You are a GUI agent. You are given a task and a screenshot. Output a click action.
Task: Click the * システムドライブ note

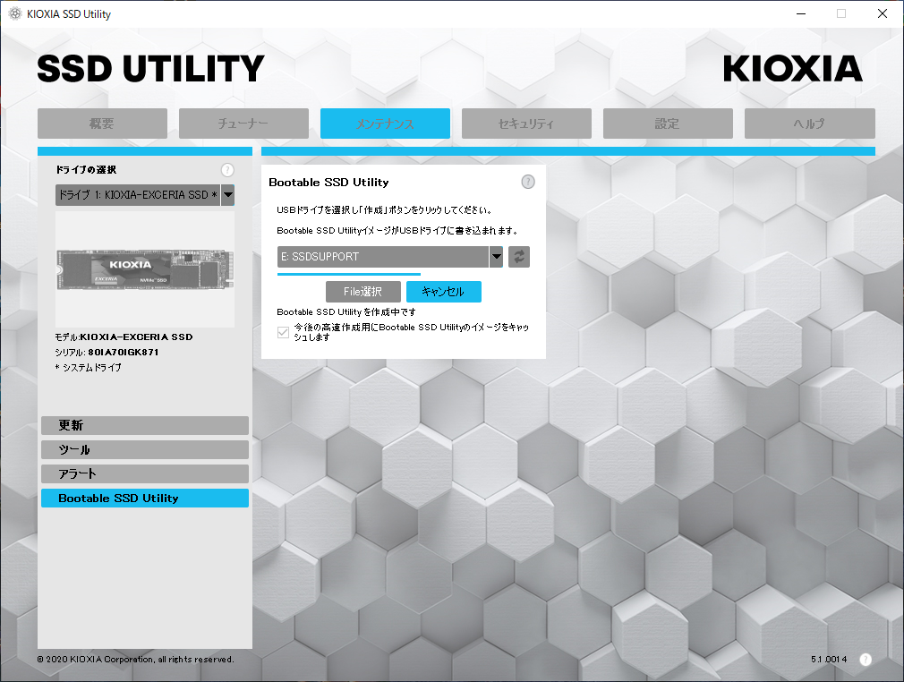coord(89,367)
